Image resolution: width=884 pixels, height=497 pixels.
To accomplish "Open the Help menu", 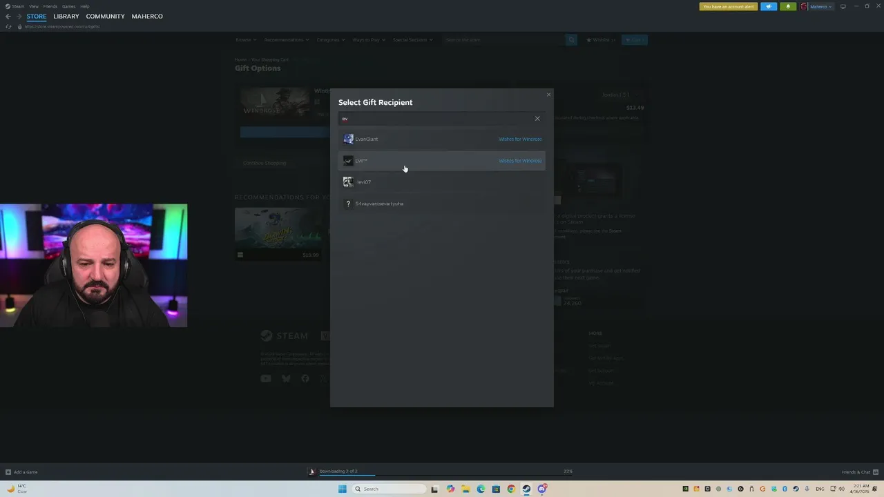I will pyautogui.click(x=85, y=6).
